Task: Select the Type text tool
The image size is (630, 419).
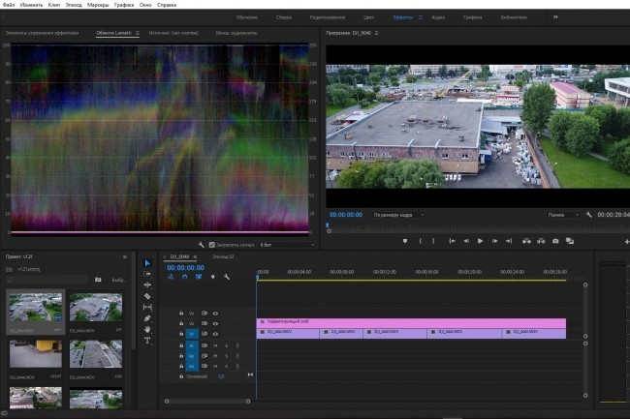Action: [147, 341]
